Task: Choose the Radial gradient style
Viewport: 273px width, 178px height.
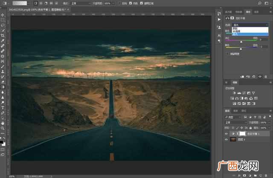Action: tap(41, 3)
